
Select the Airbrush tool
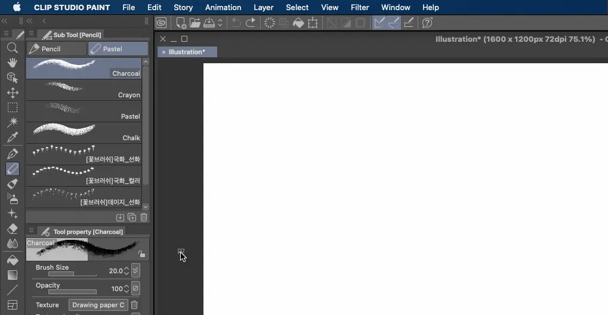(13, 199)
